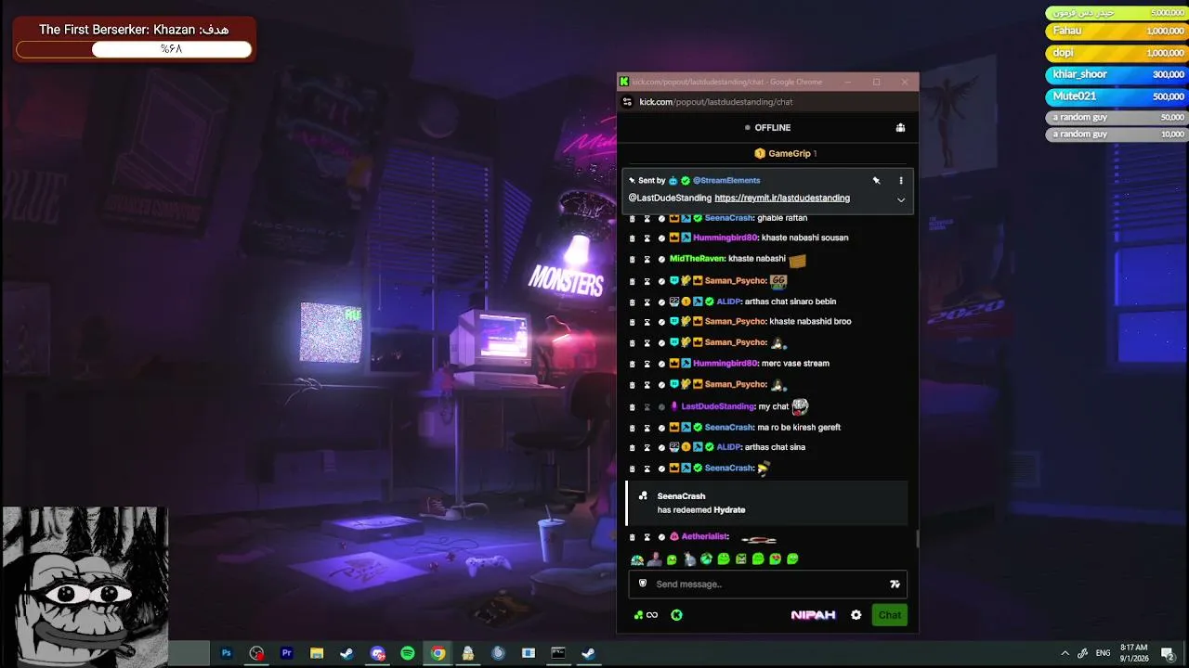The width and height of the screenshot is (1189, 668).
Task: Switch the ENG input language indicator
Action: click(1104, 653)
